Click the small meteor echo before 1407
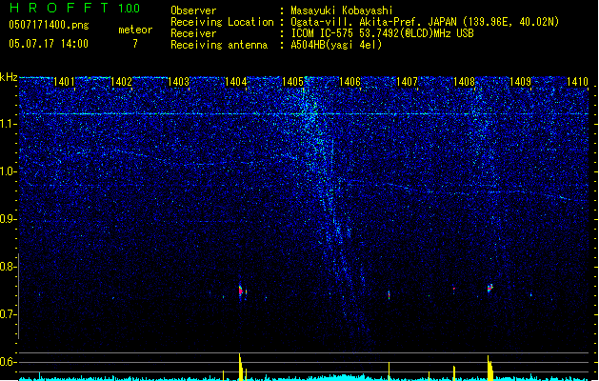The image size is (599, 381). click(x=389, y=295)
